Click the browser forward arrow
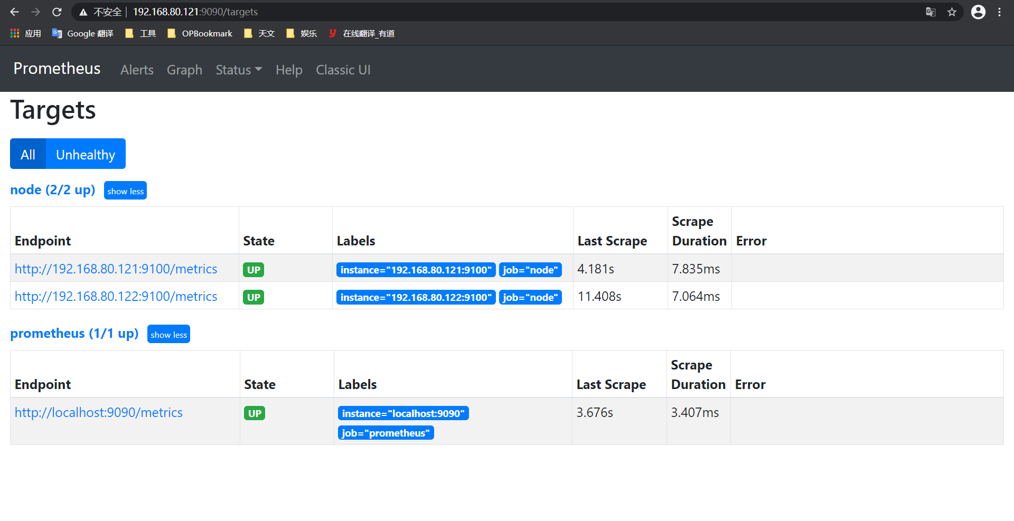Image resolution: width=1014 pixels, height=521 pixels. pyautogui.click(x=35, y=12)
